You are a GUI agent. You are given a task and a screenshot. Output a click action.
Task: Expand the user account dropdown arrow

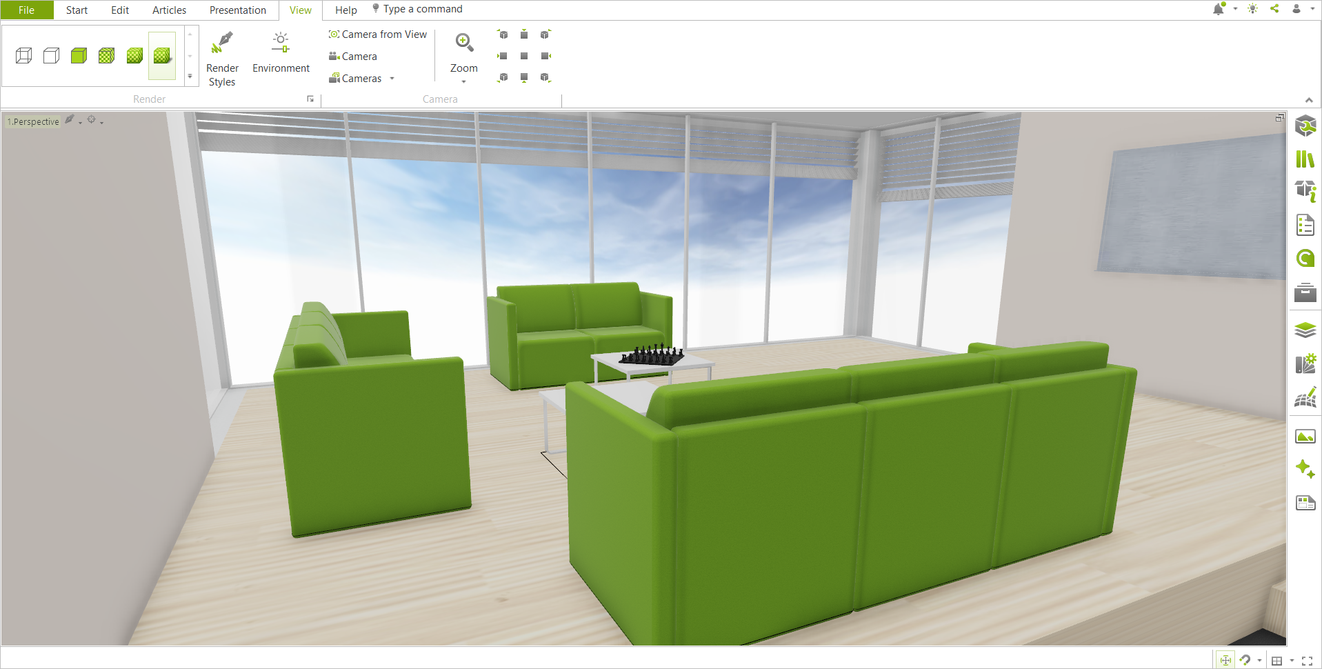[1312, 9]
